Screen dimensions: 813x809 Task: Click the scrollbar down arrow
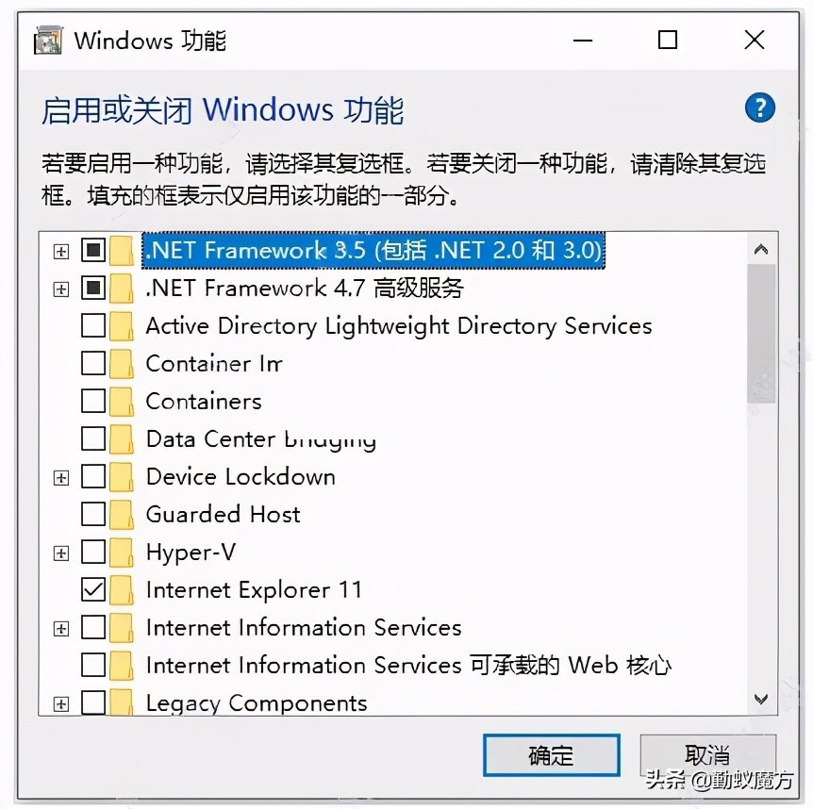[760, 699]
